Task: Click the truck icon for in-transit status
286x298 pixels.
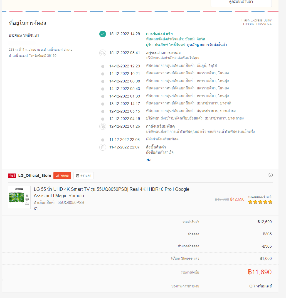Action: point(103,53)
